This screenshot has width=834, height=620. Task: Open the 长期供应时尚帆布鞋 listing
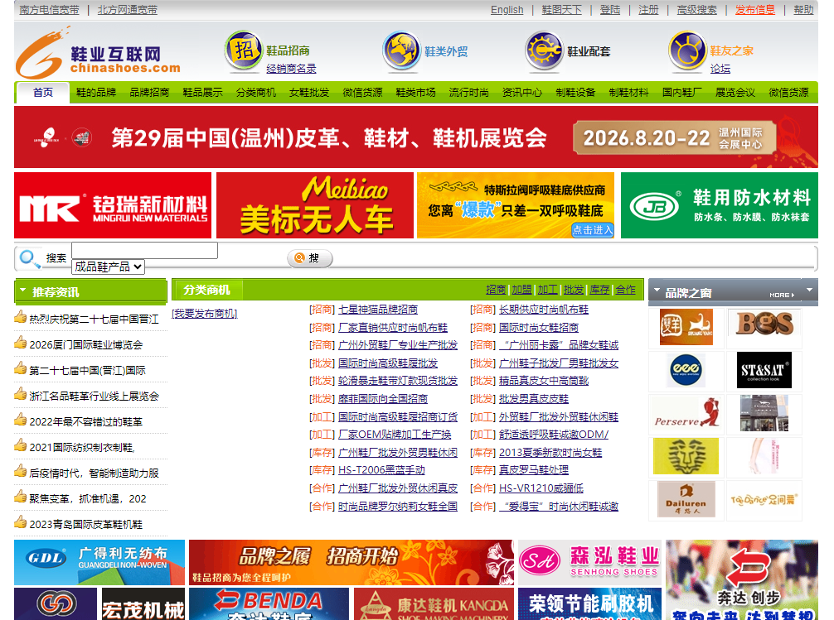click(544, 310)
